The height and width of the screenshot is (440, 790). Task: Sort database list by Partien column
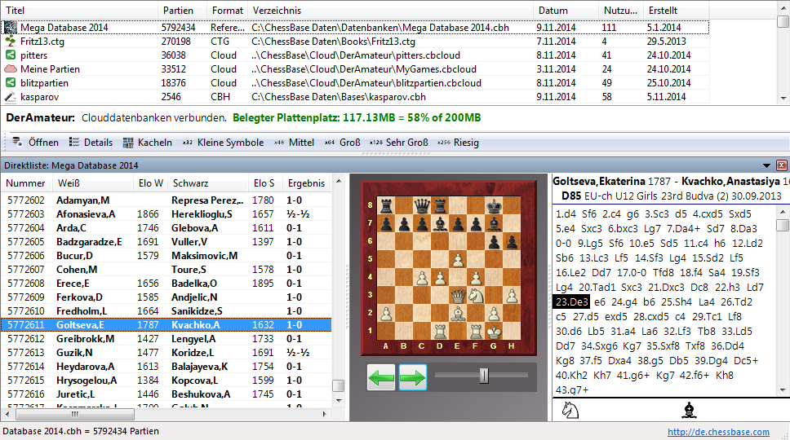(182, 10)
